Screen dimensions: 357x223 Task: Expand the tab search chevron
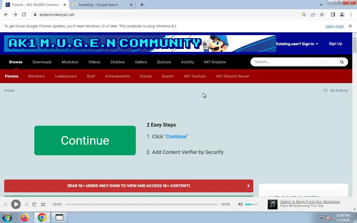tap(321, 5)
